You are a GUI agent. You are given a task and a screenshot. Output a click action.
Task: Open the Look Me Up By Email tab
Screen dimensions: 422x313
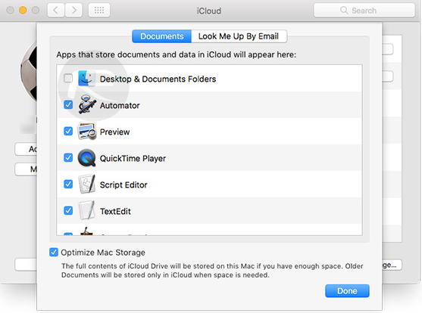(239, 36)
